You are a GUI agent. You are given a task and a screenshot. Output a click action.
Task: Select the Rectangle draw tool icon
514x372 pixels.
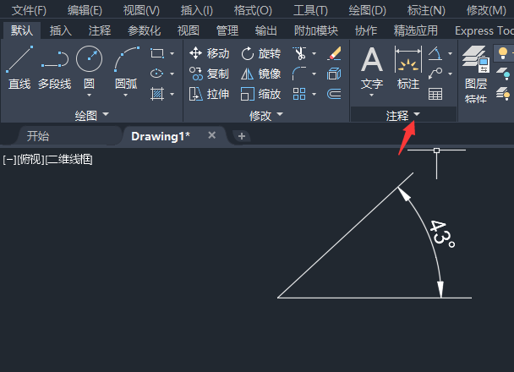click(x=157, y=53)
